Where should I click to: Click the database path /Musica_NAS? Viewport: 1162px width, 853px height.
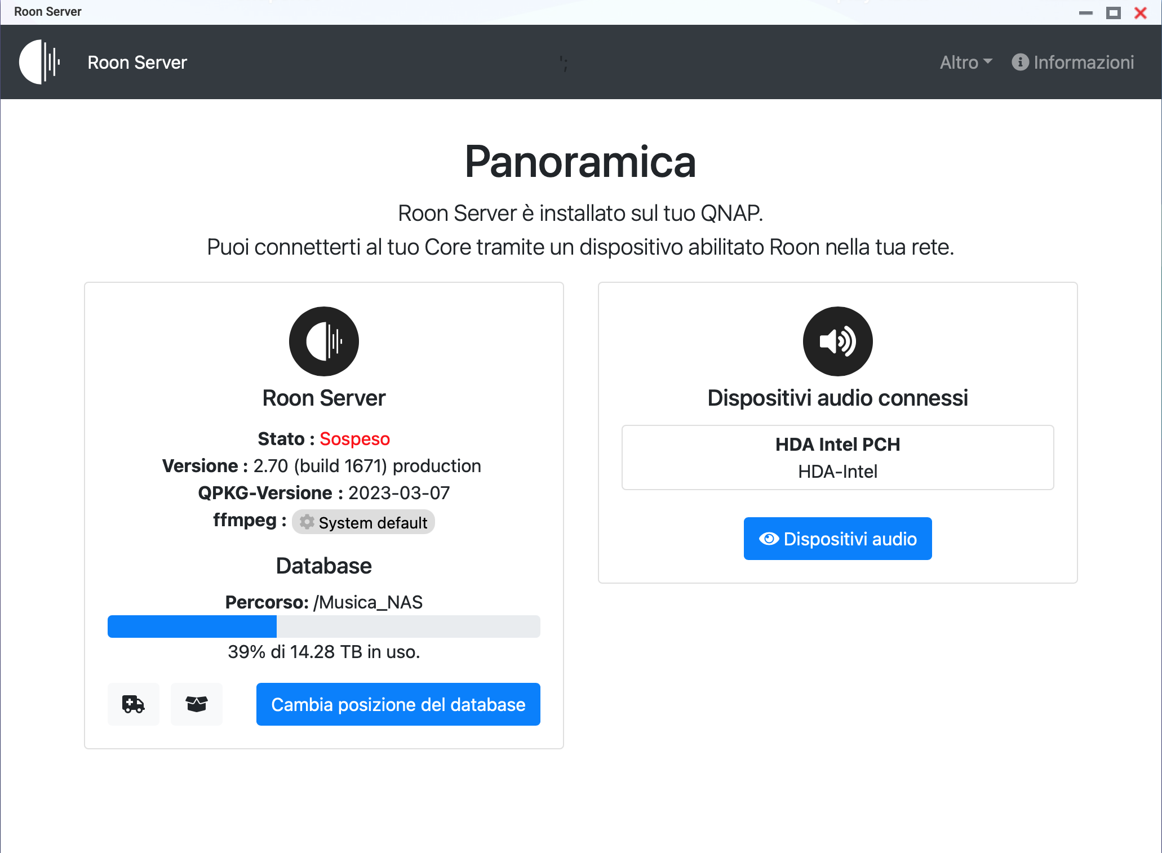[x=368, y=602]
